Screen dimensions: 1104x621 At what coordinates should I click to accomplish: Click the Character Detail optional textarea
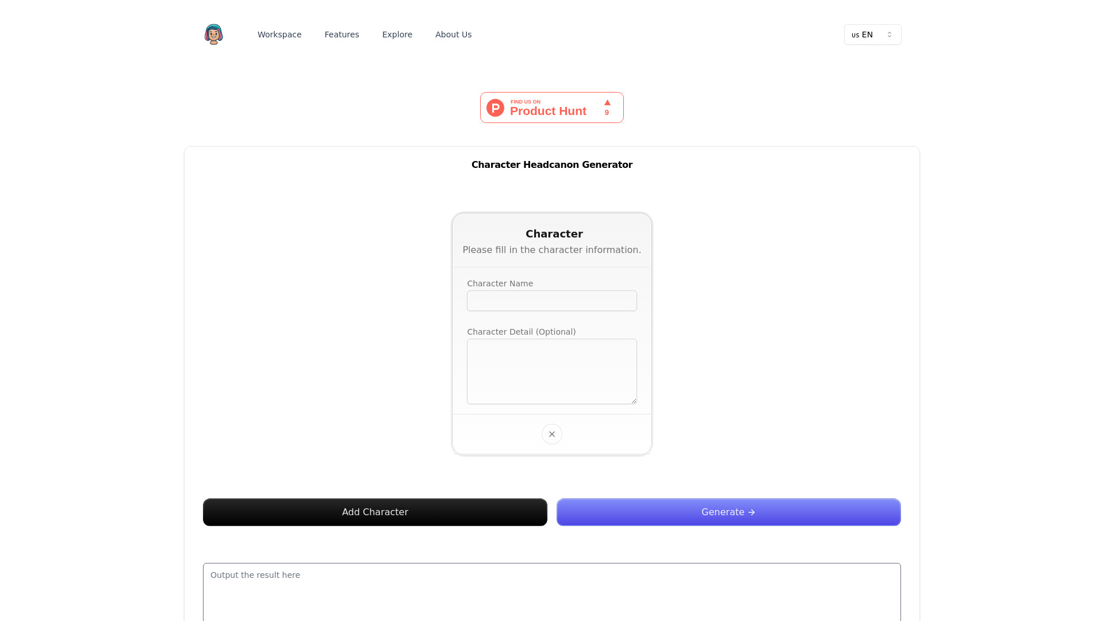tap(552, 371)
